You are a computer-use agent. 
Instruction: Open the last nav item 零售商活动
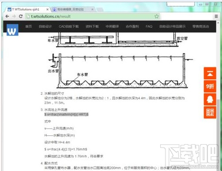coord(201,26)
